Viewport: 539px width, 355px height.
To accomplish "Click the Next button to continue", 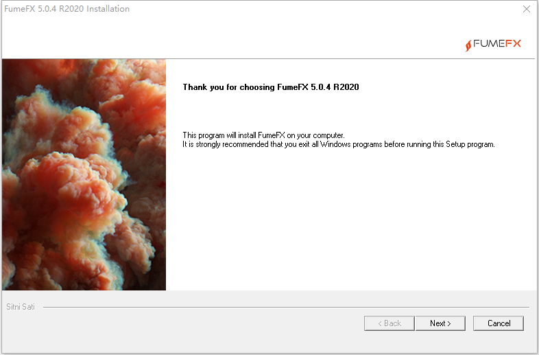I will [440, 323].
